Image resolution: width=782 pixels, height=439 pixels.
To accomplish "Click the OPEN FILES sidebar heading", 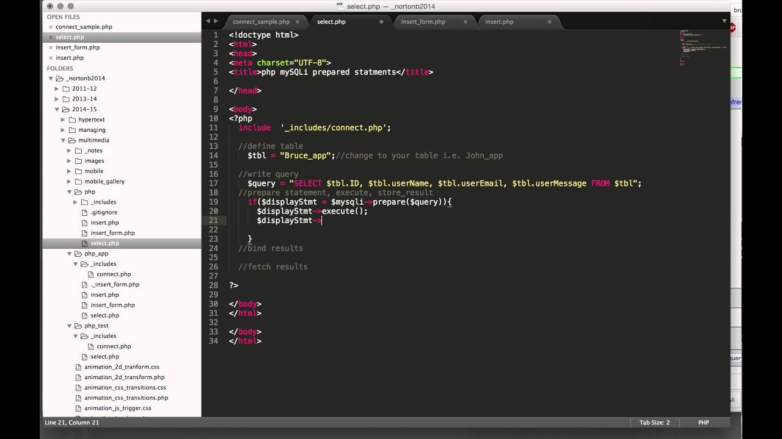I will point(64,17).
